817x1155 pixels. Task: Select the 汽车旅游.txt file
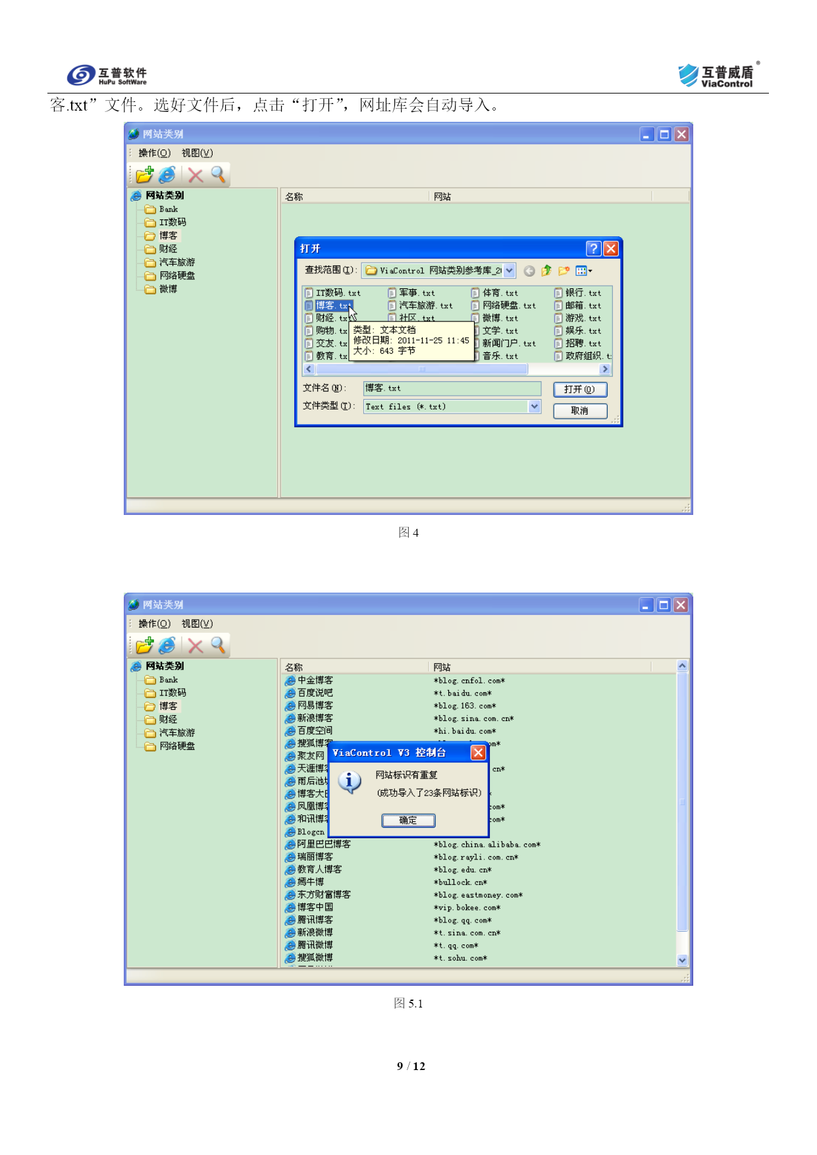coord(420,306)
